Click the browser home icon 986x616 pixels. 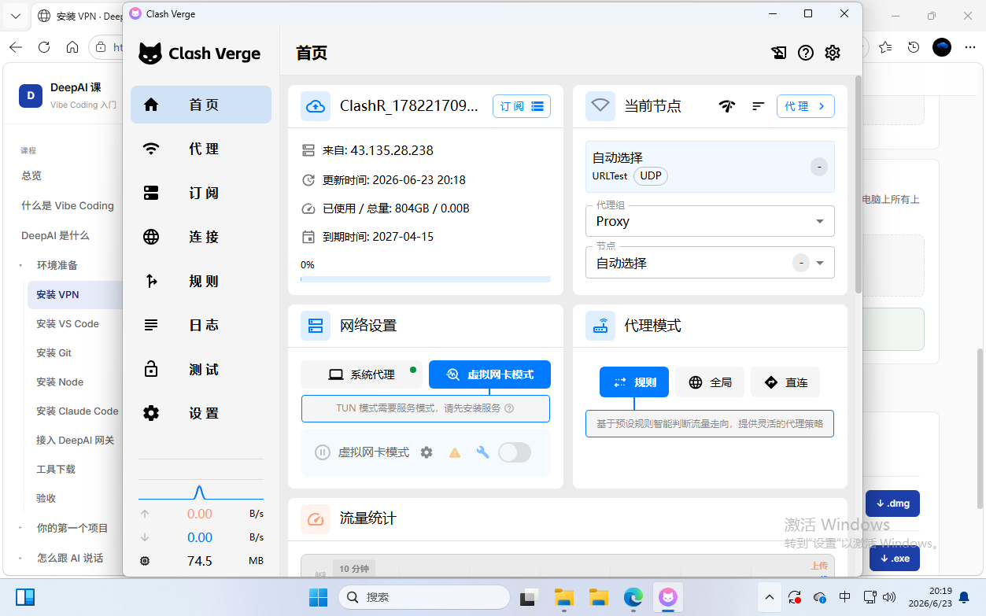pos(72,47)
